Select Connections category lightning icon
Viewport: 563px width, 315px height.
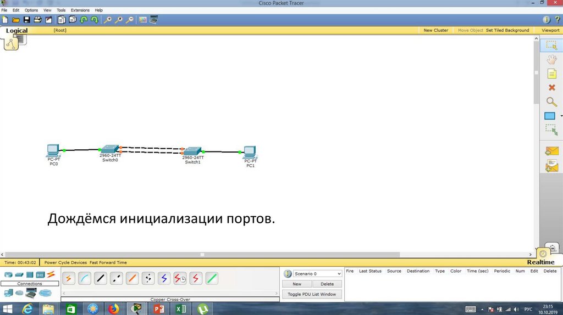pyautogui.click(x=51, y=274)
